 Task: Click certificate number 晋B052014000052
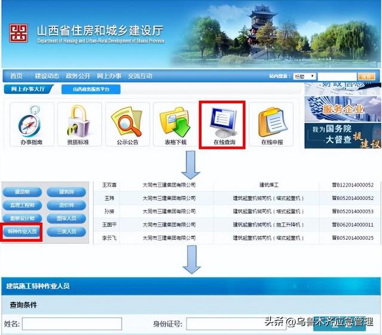[353, 198]
